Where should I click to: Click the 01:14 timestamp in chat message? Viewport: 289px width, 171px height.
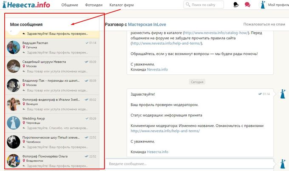[x=266, y=94]
